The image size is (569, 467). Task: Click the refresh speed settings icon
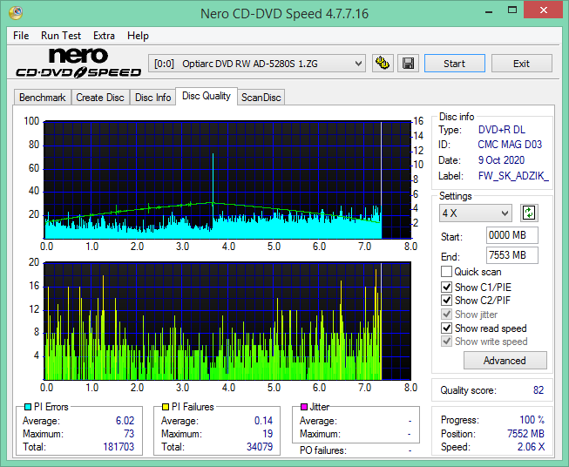point(529,213)
